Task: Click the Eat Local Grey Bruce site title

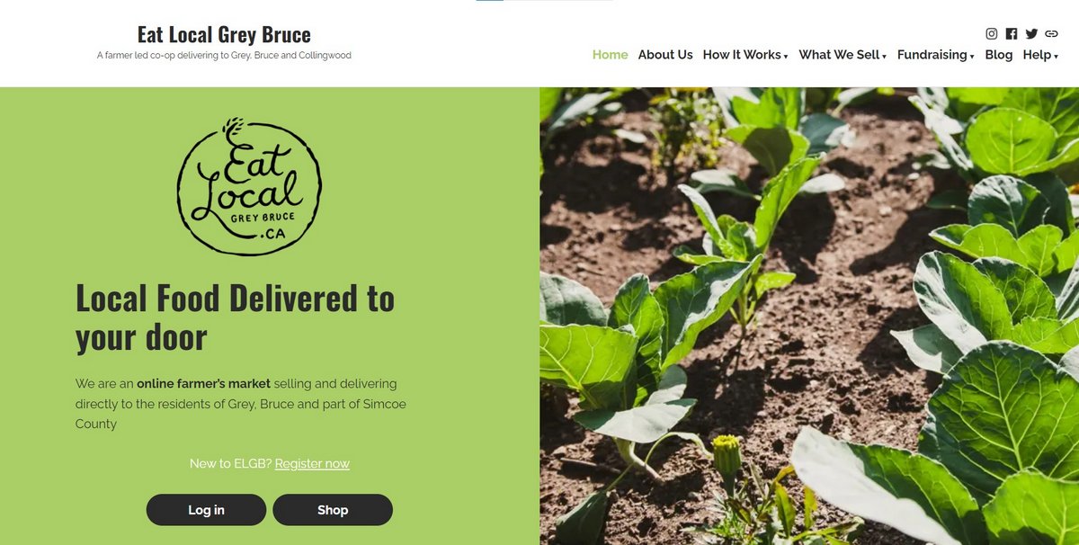Action: point(224,35)
